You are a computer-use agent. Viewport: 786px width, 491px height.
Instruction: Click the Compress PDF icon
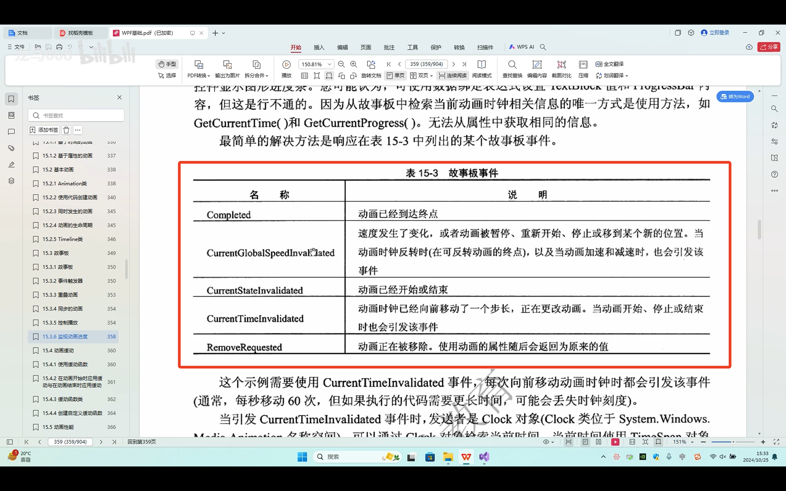pyautogui.click(x=583, y=65)
